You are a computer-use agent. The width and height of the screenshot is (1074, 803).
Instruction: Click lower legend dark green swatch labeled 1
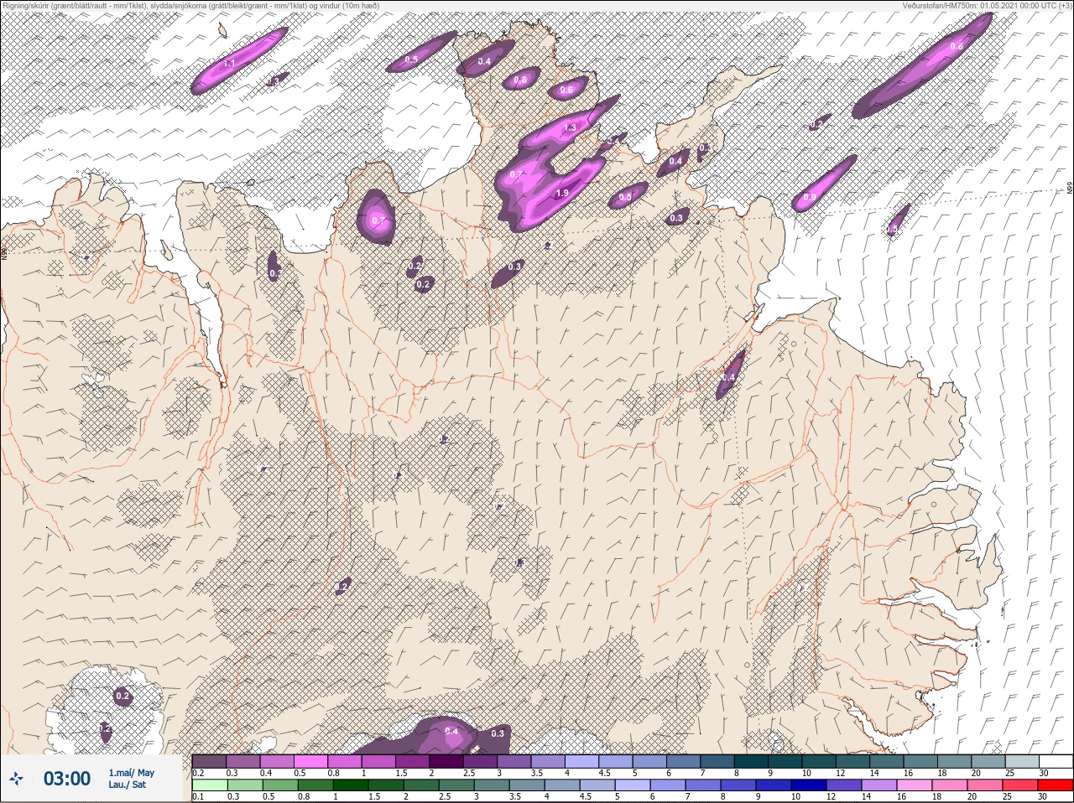pos(351,785)
